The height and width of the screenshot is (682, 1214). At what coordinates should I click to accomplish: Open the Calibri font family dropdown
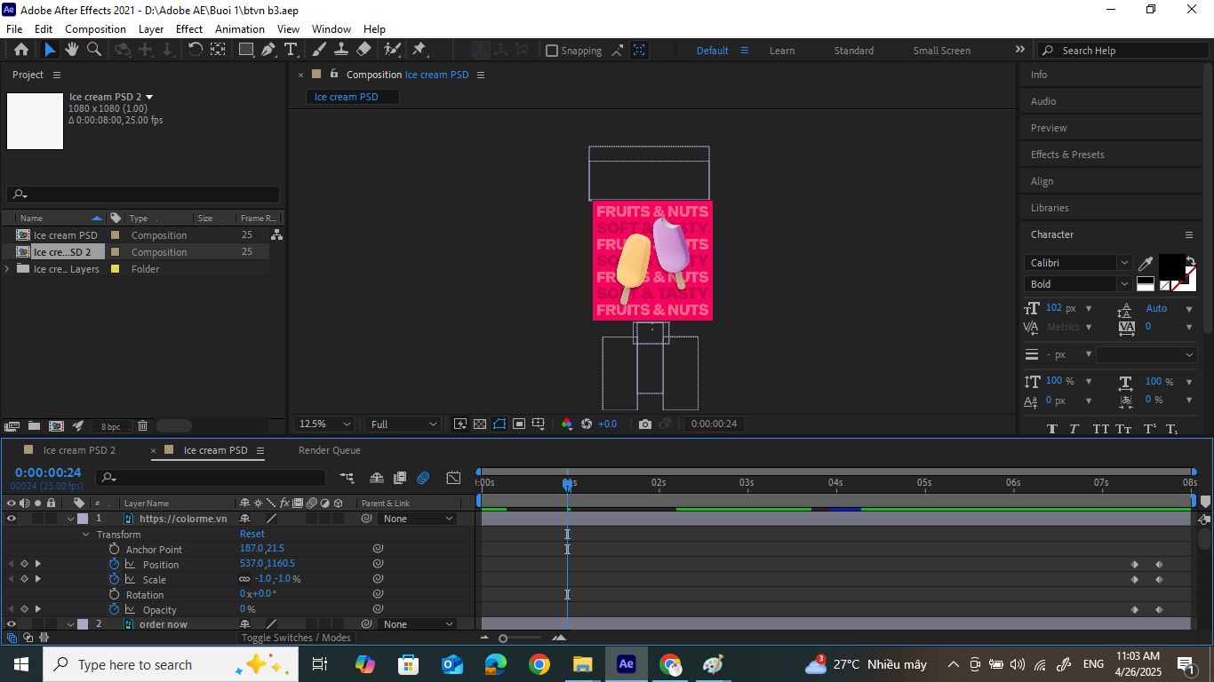(1079, 263)
